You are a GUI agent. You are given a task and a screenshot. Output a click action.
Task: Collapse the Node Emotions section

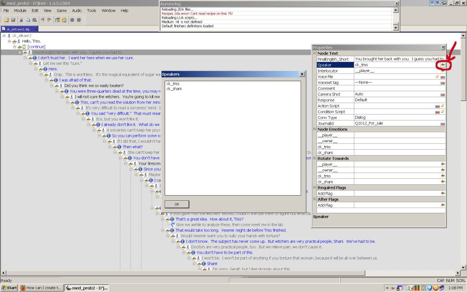314,129
